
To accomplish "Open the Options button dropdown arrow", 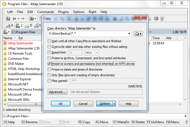I will (x=114, y=104).
